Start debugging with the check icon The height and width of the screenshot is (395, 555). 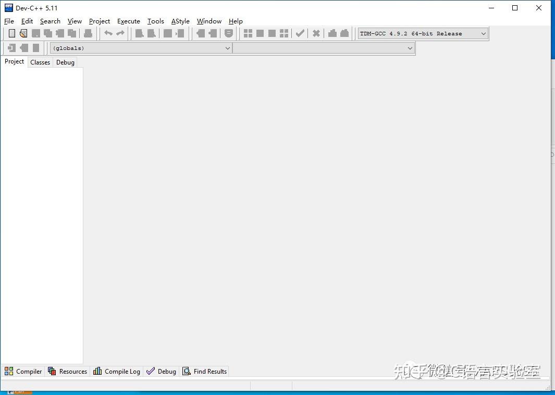click(x=300, y=33)
